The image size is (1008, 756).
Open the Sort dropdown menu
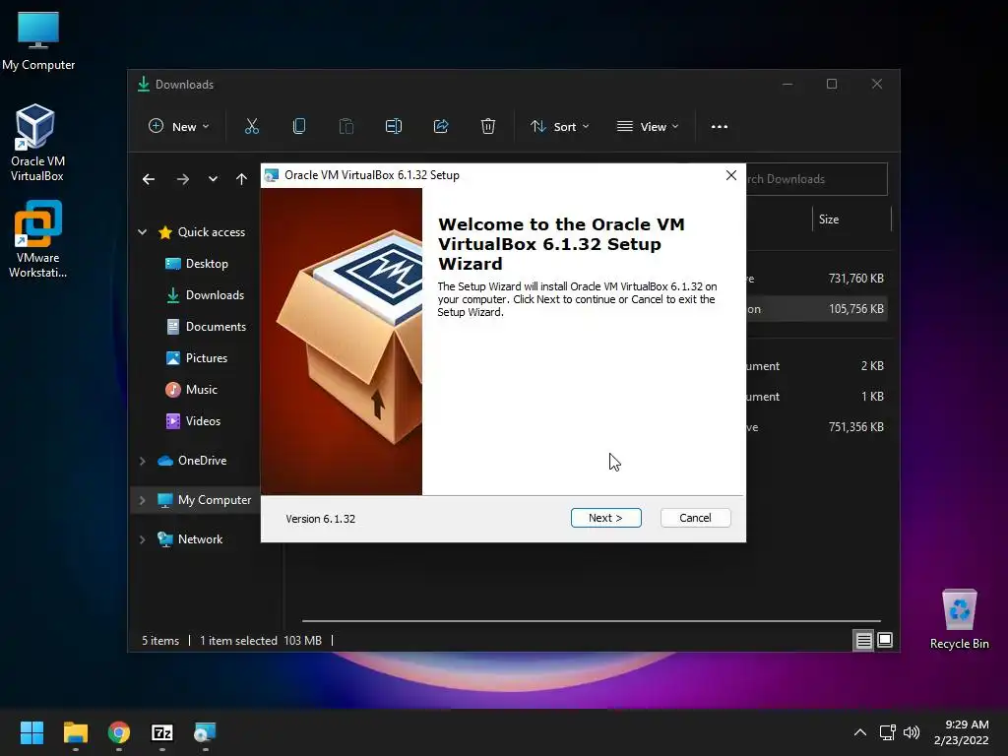pyautogui.click(x=559, y=127)
